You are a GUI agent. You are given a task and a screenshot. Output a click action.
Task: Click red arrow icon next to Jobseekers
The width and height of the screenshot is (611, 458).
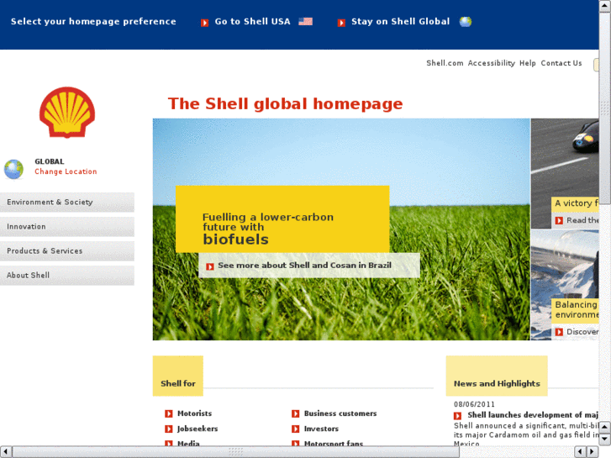tap(169, 429)
